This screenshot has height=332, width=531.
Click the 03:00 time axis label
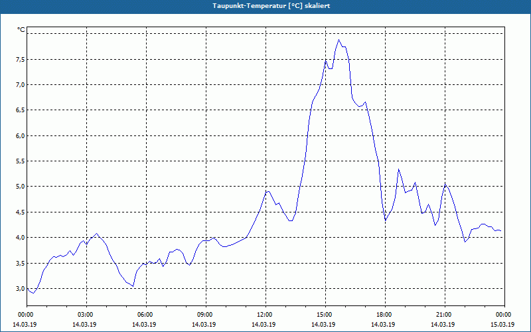coord(86,315)
